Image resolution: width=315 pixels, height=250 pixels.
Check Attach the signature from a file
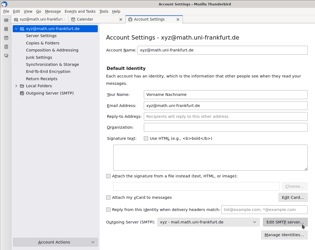click(108, 176)
